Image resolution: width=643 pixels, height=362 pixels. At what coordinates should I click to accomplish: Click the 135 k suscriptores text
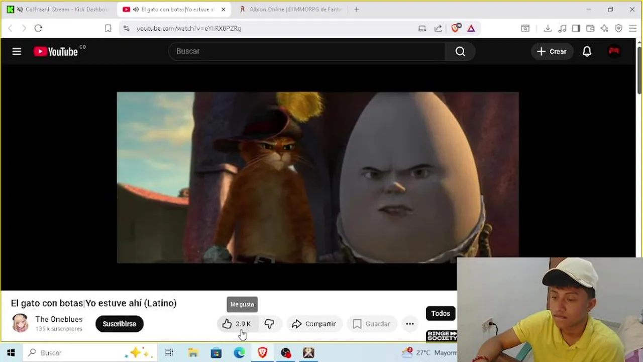pyautogui.click(x=59, y=329)
